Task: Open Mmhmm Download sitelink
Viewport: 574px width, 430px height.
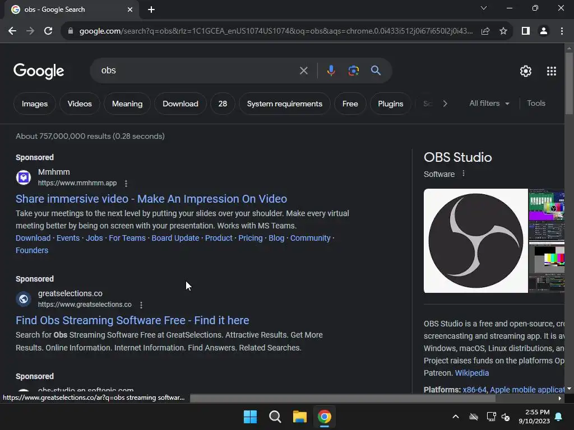Action: tap(33, 238)
